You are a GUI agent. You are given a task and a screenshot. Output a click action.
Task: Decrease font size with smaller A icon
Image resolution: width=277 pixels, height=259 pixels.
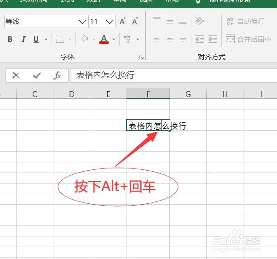tap(135, 21)
